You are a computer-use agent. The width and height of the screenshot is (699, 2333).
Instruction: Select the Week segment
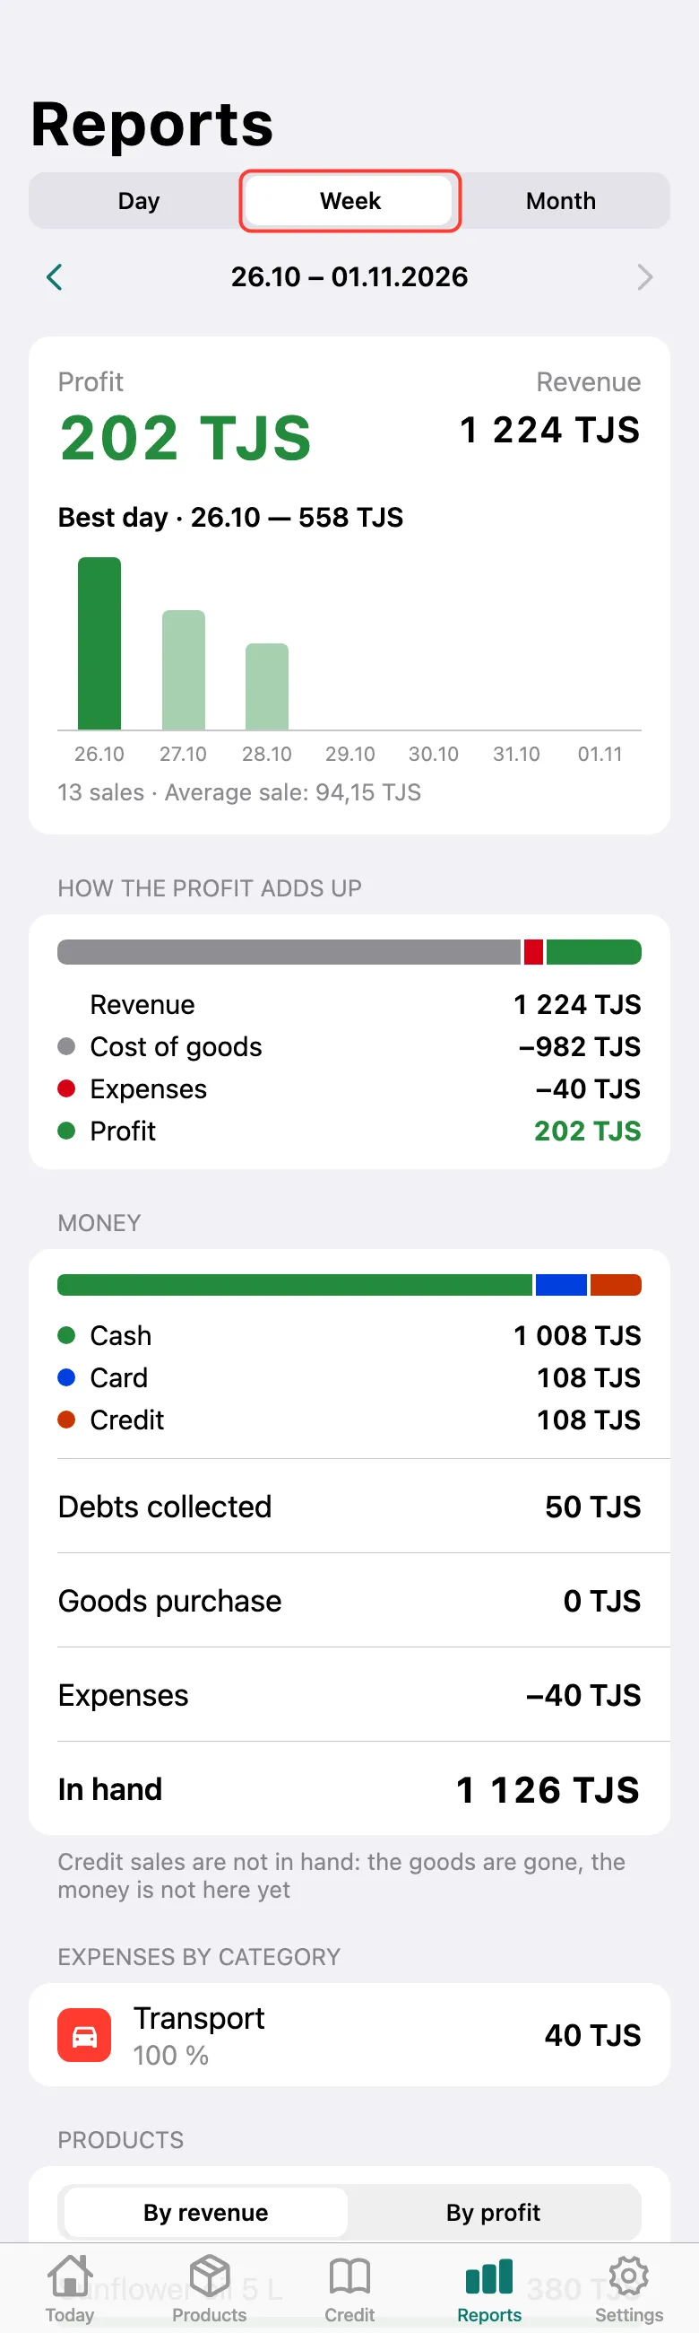pyautogui.click(x=350, y=201)
